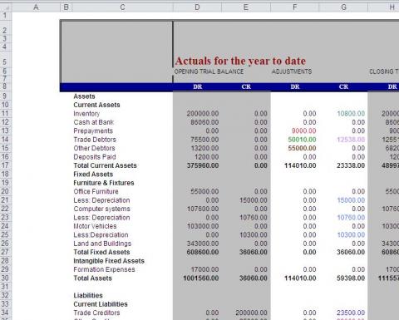This screenshot has width=399, height=320.
Task: Click Trade Debtors adjustment DR 50010.00
Action: pyautogui.click(x=302, y=140)
